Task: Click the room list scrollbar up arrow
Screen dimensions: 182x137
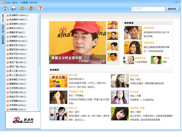Action: [39, 15]
